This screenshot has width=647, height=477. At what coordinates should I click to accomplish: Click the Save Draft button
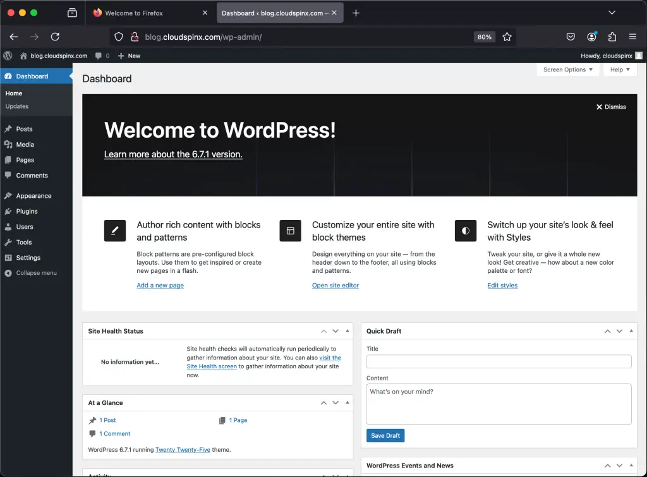385,435
